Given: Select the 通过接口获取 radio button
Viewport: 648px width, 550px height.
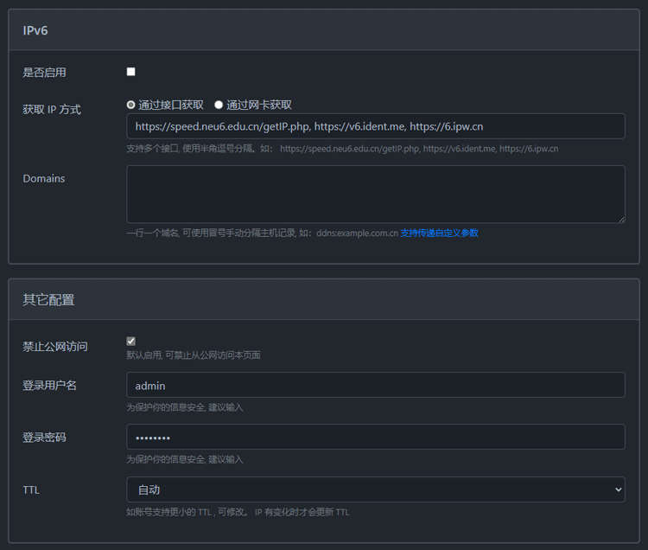Looking at the screenshot, I should [131, 105].
